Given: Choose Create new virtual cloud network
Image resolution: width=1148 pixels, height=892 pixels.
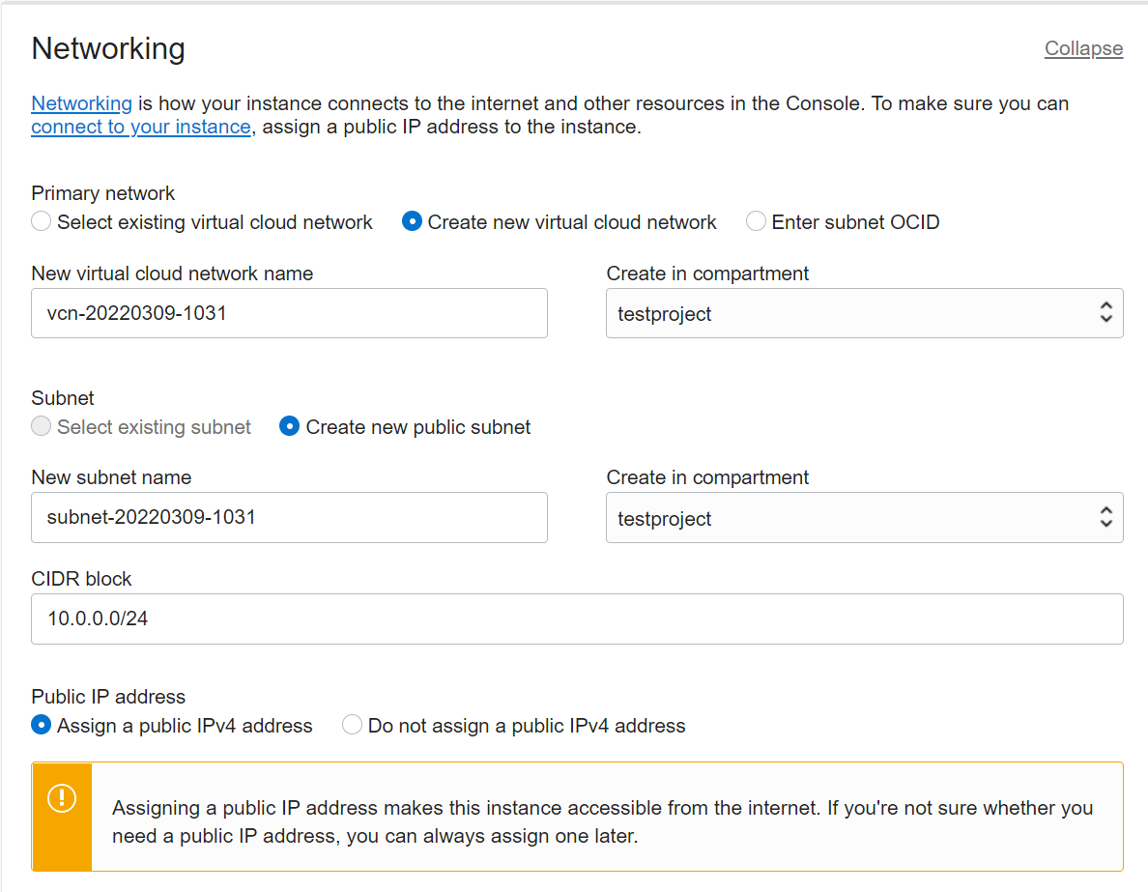Looking at the screenshot, I should pyautogui.click(x=413, y=221).
